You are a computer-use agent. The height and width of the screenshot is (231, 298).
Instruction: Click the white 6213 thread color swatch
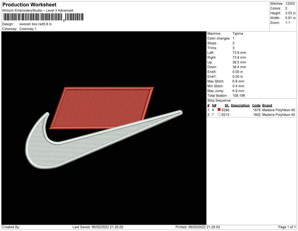(219, 115)
